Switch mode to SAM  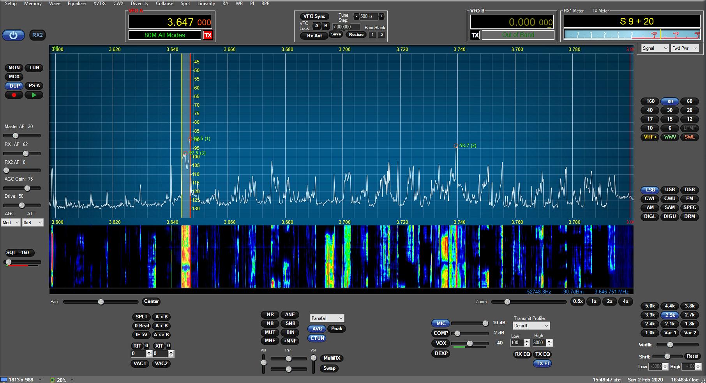click(670, 207)
